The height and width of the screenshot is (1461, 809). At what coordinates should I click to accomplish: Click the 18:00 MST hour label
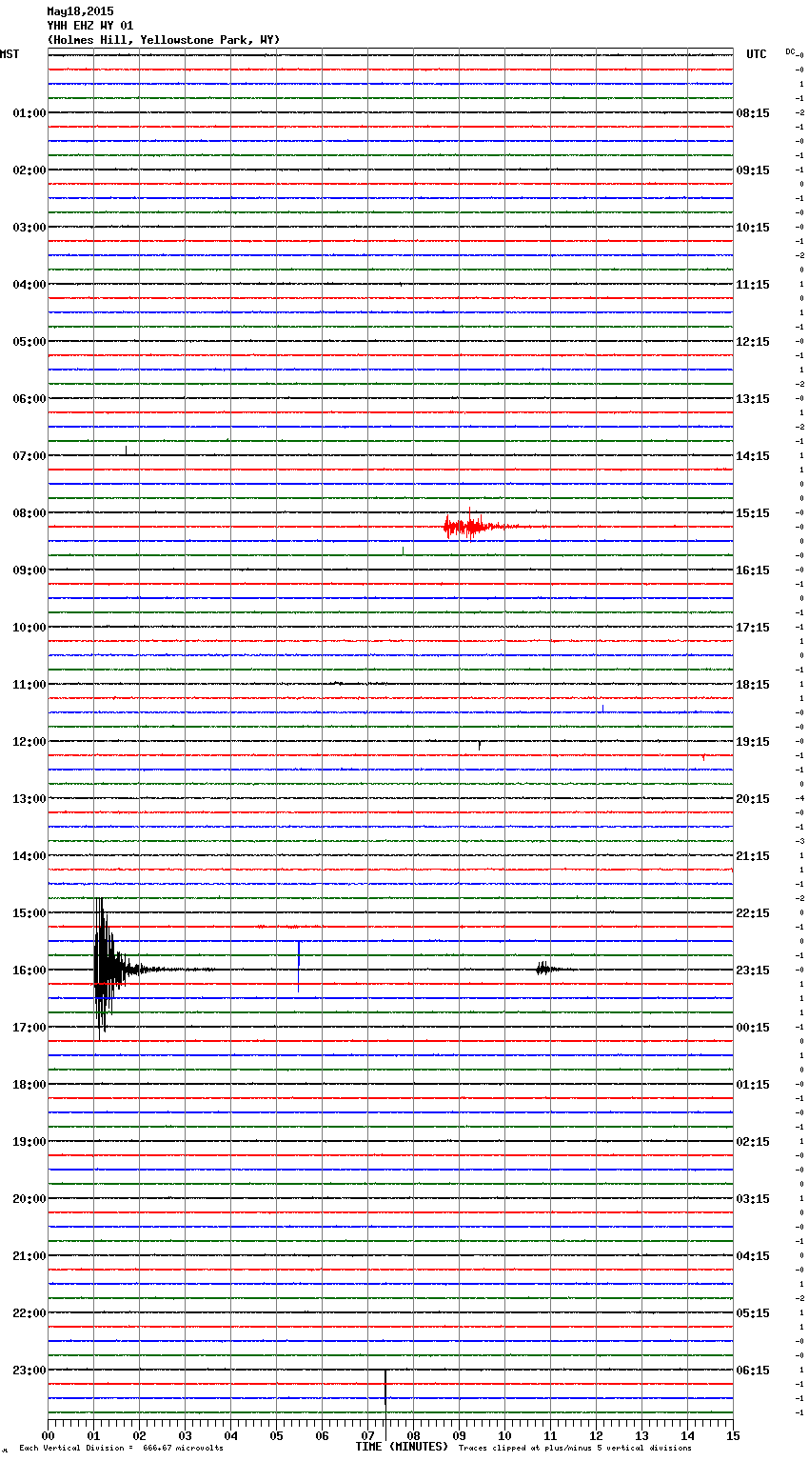coord(30,1085)
